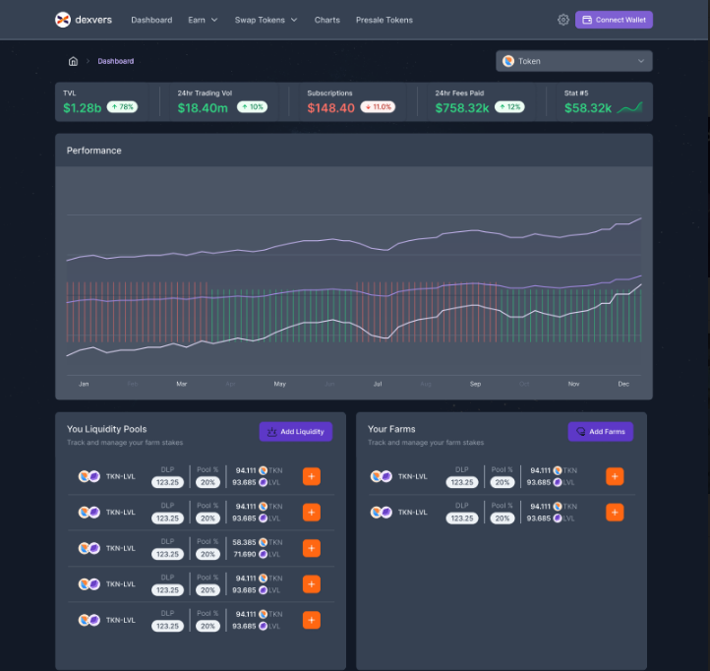Open the Charts menu item

click(x=327, y=20)
